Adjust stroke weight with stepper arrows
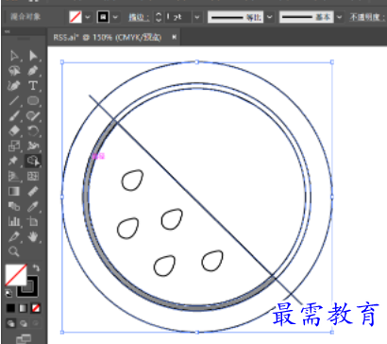Viewport: 387px width, 344px height. pos(159,17)
